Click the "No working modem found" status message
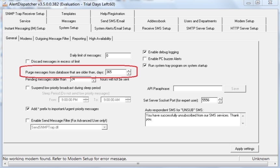This screenshot has height=168, width=280. click(x=65, y=159)
